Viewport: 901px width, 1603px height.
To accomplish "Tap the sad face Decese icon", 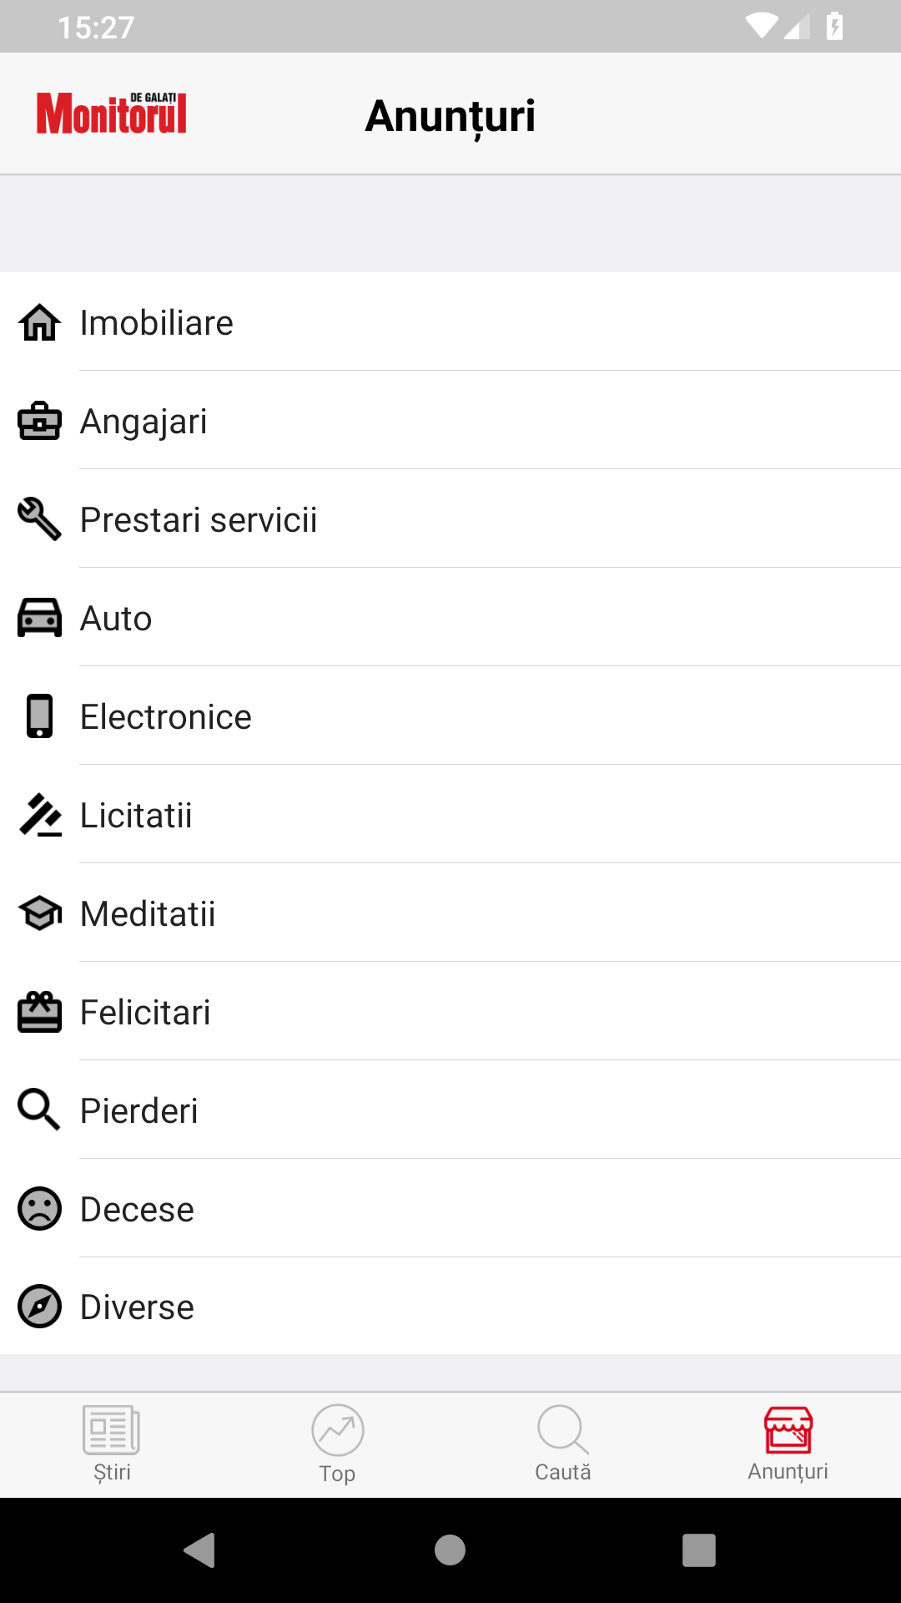I will (39, 1209).
